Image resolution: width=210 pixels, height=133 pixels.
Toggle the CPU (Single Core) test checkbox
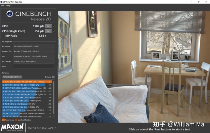click(x=54, y=31)
